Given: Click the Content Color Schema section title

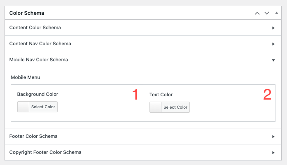Looking at the screenshot, I should [35, 28].
